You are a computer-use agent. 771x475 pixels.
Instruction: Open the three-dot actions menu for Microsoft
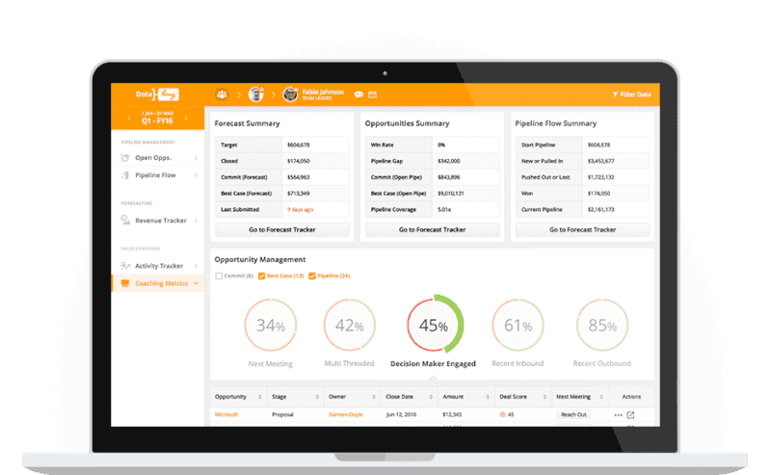click(x=618, y=415)
